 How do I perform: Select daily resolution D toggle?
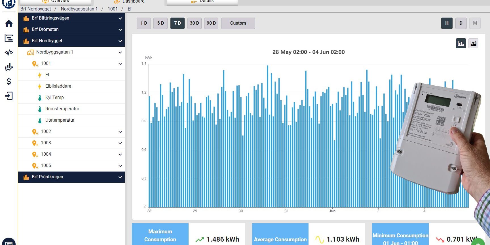[x=461, y=23]
